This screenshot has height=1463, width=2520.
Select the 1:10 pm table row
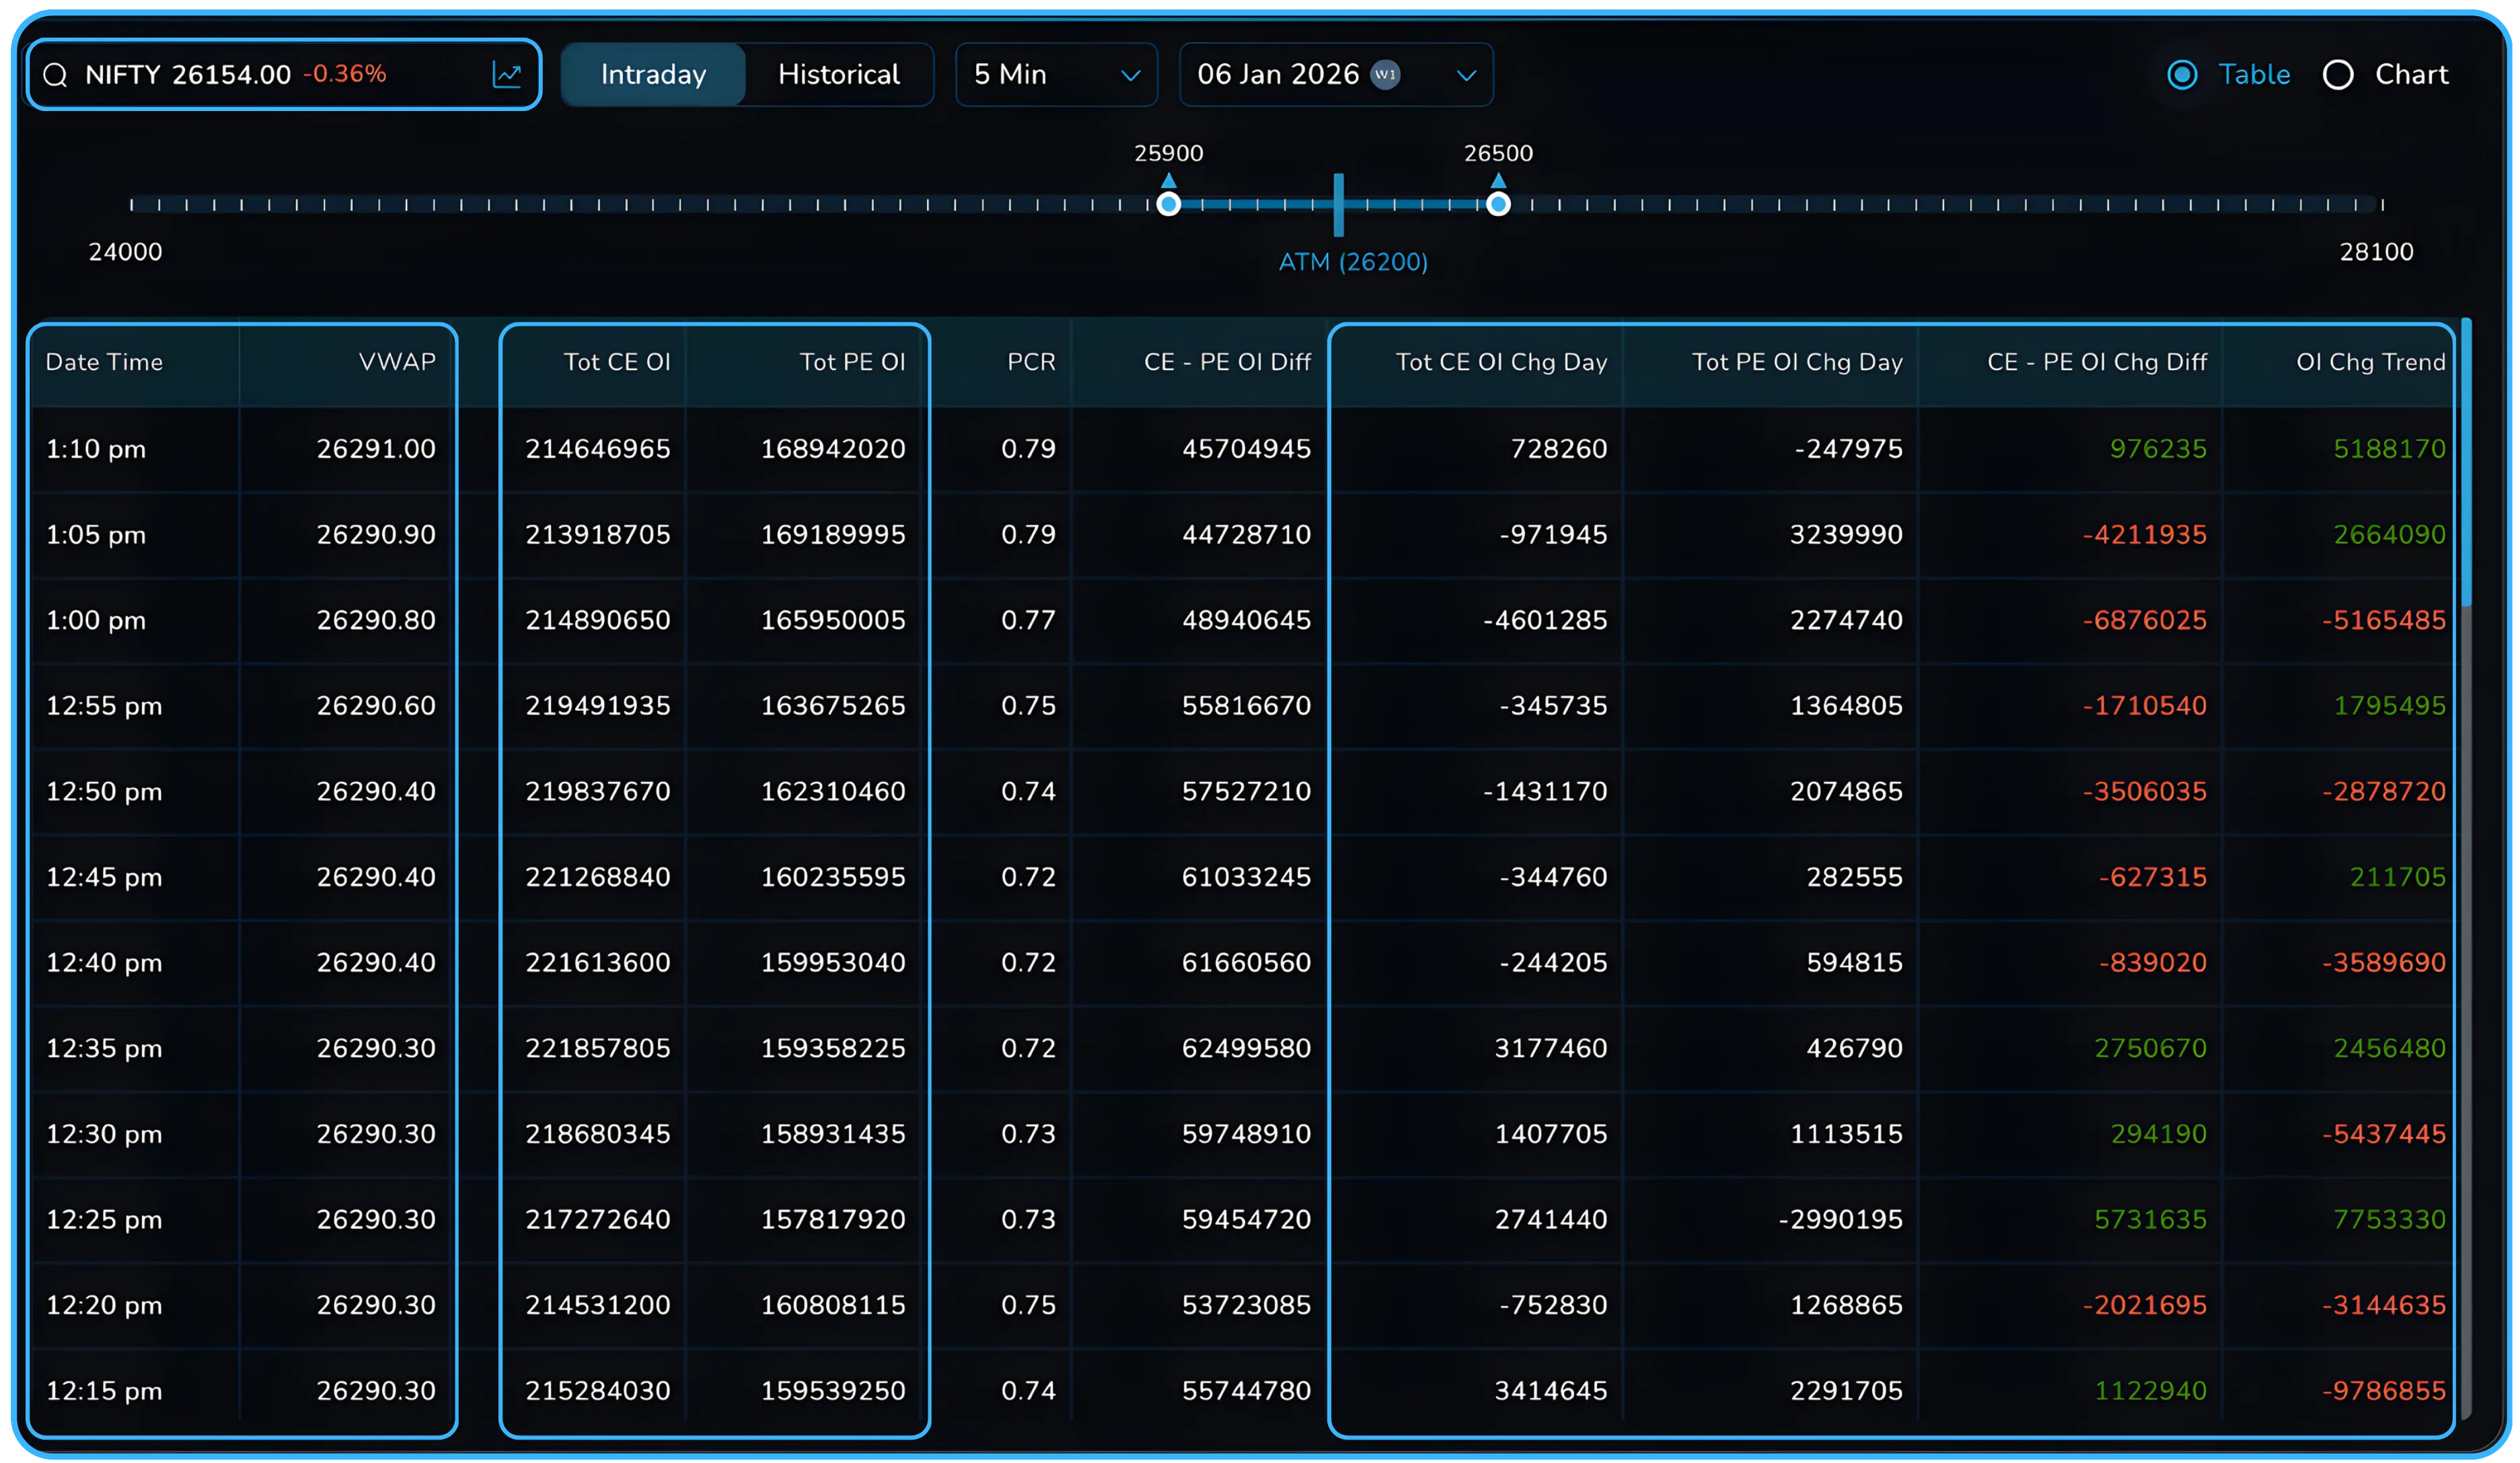tap(96, 450)
